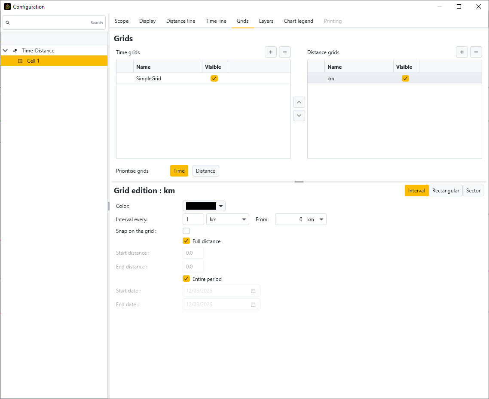The width and height of the screenshot is (489, 399).
Task: Collapse the Time-Distance tree node
Action: coord(5,51)
